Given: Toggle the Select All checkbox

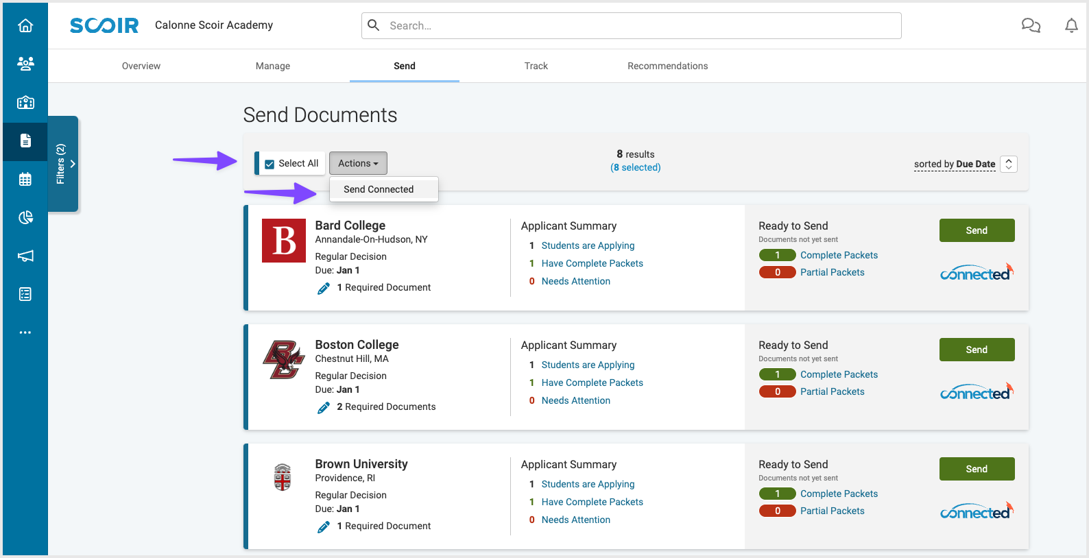Looking at the screenshot, I should 270,164.
